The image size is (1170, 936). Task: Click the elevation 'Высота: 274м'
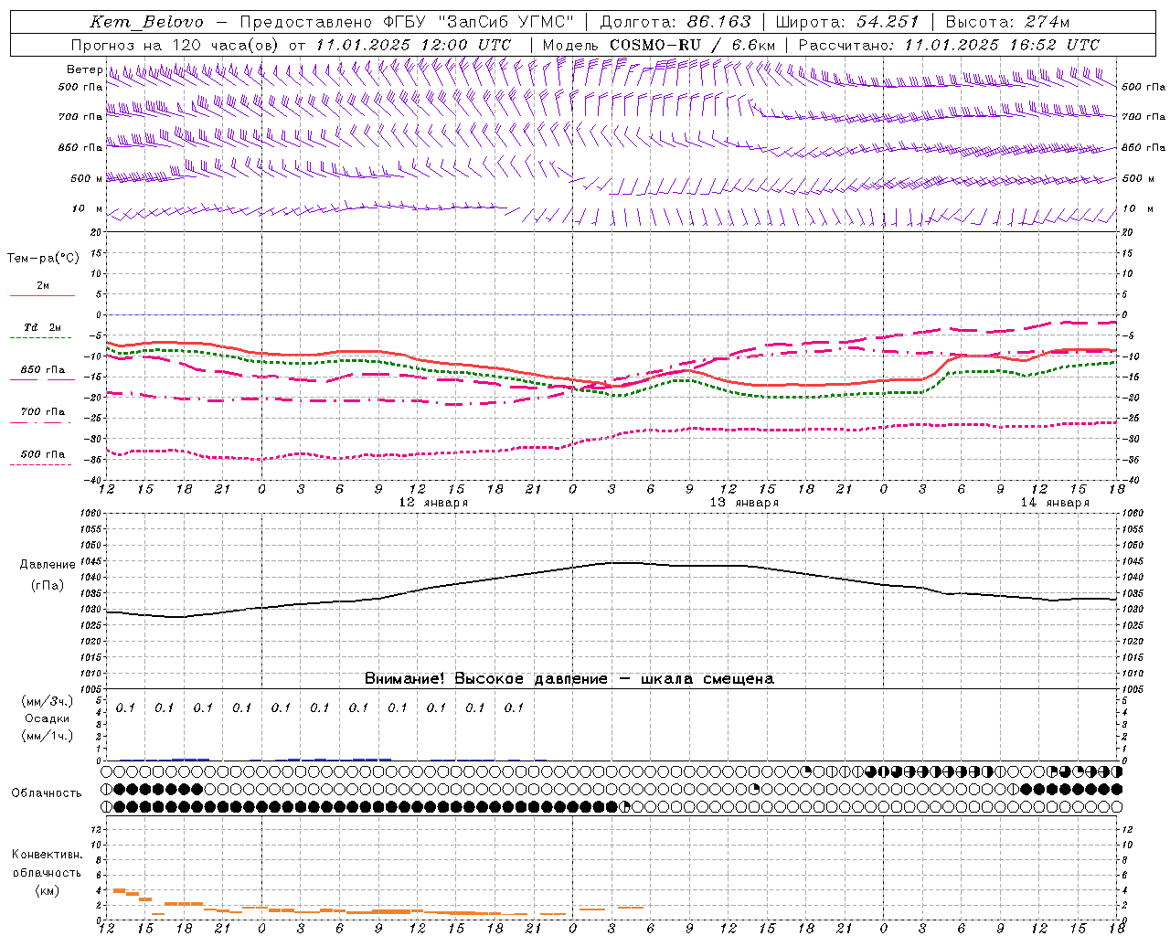click(x=1007, y=22)
